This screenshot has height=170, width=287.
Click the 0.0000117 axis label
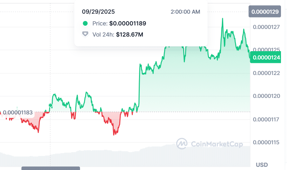[x=266, y=119]
